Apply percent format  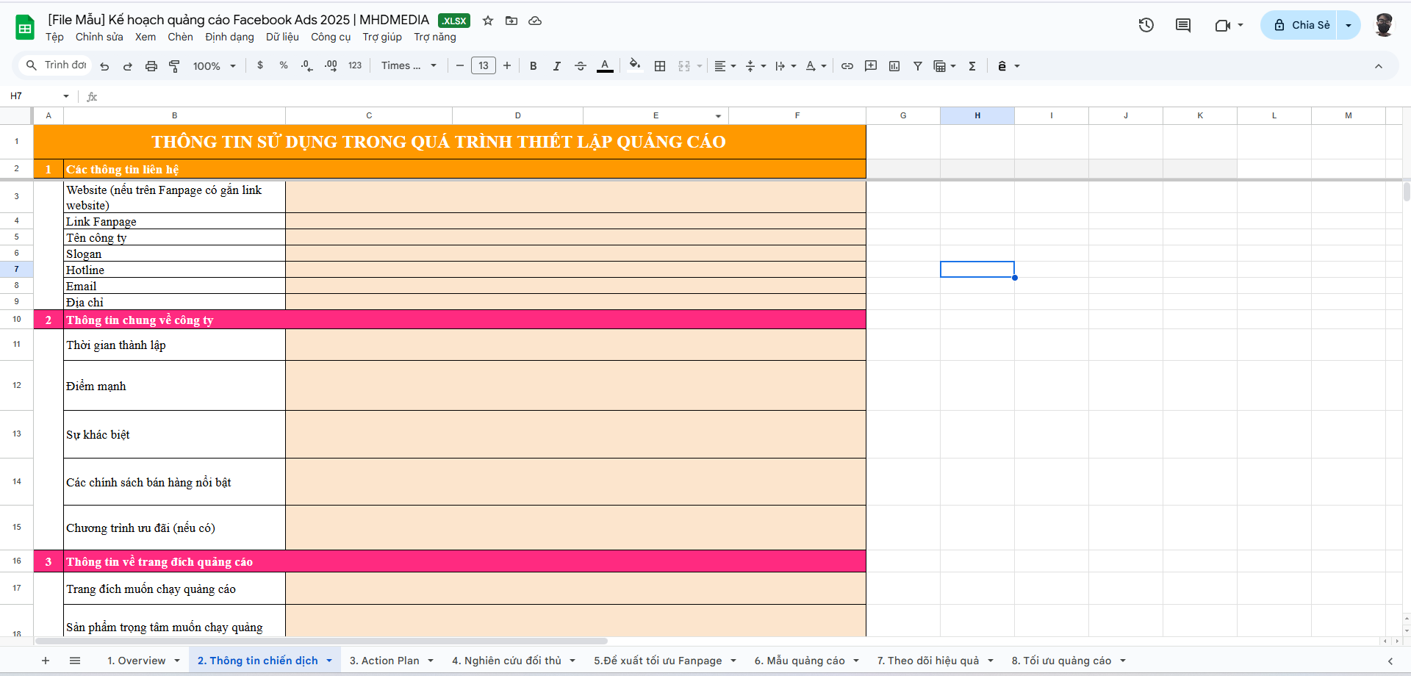pos(284,65)
